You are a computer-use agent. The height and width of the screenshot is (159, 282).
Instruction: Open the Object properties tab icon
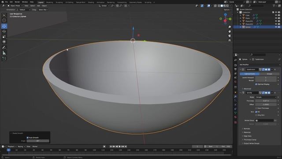click(235, 92)
